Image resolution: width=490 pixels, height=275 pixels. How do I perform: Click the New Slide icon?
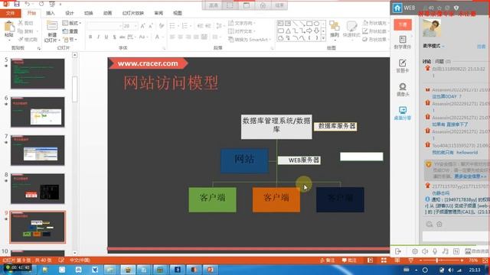tap(52, 25)
